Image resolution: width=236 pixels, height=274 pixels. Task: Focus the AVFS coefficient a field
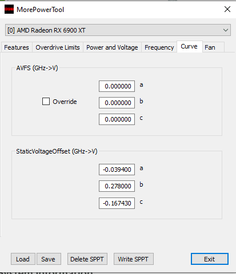(x=117, y=86)
